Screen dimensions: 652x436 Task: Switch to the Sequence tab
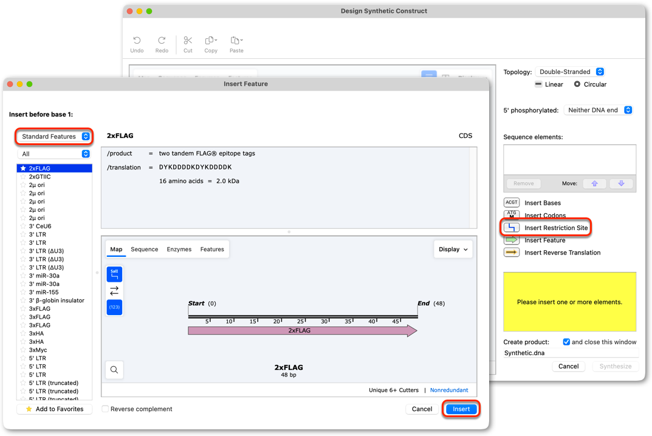[x=144, y=250]
